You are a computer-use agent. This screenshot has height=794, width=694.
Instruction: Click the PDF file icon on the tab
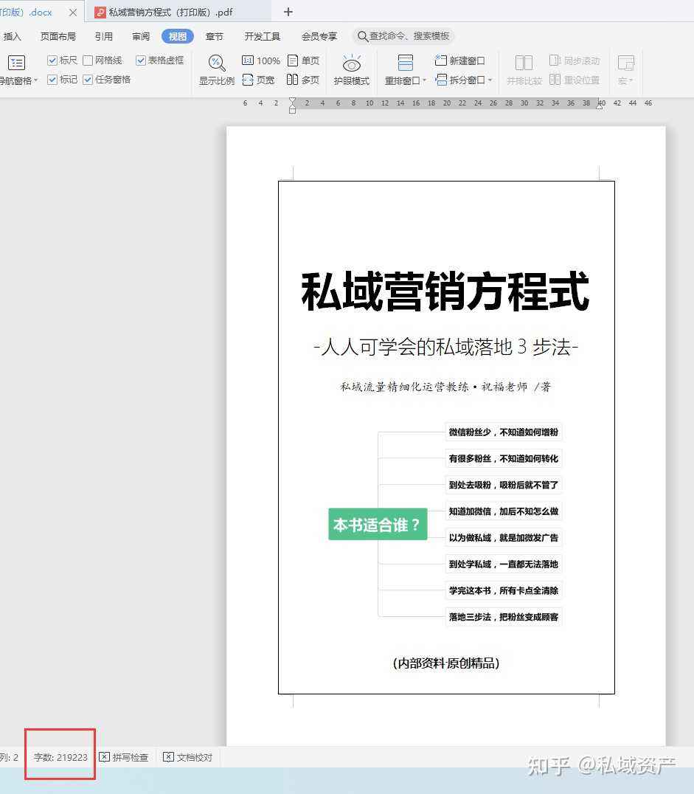[x=100, y=12]
